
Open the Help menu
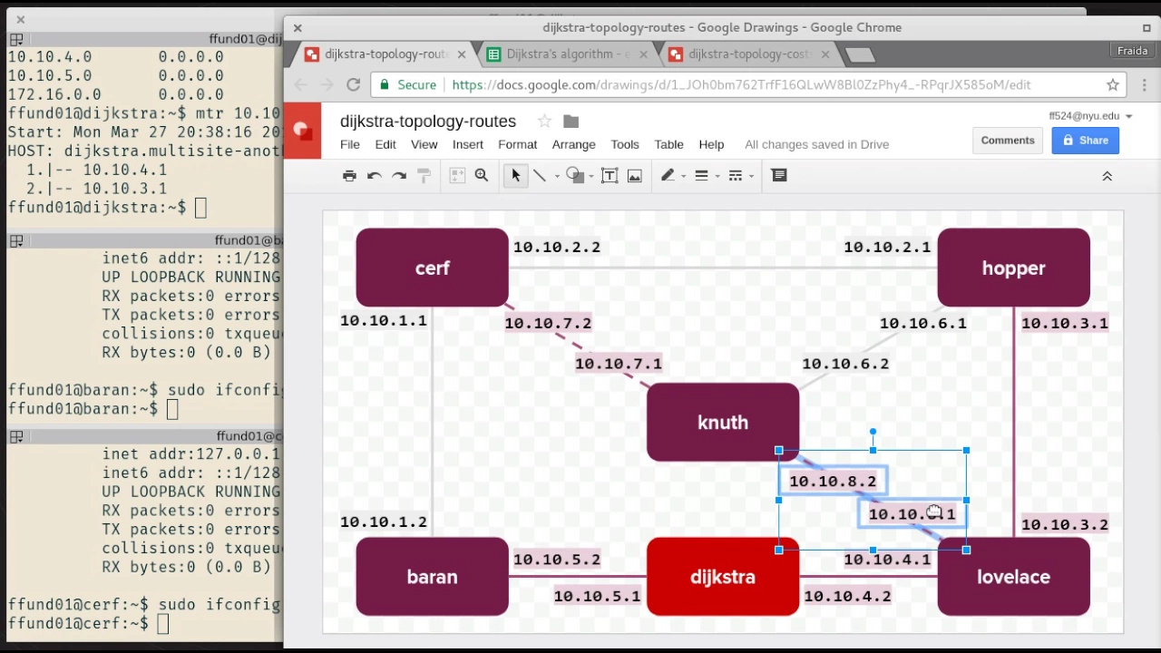(711, 144)
